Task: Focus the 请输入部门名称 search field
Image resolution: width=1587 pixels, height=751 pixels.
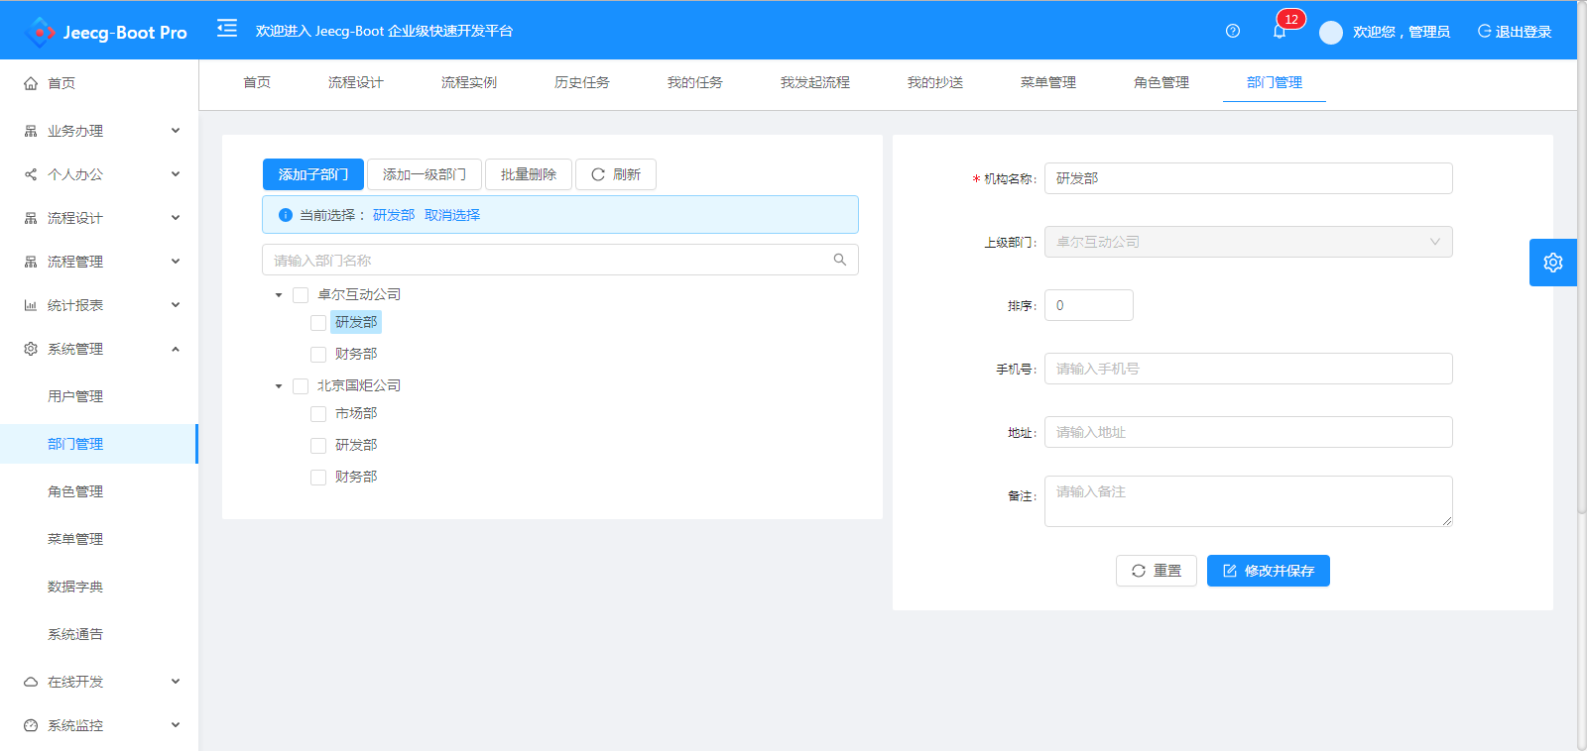Action: [560, 260]
